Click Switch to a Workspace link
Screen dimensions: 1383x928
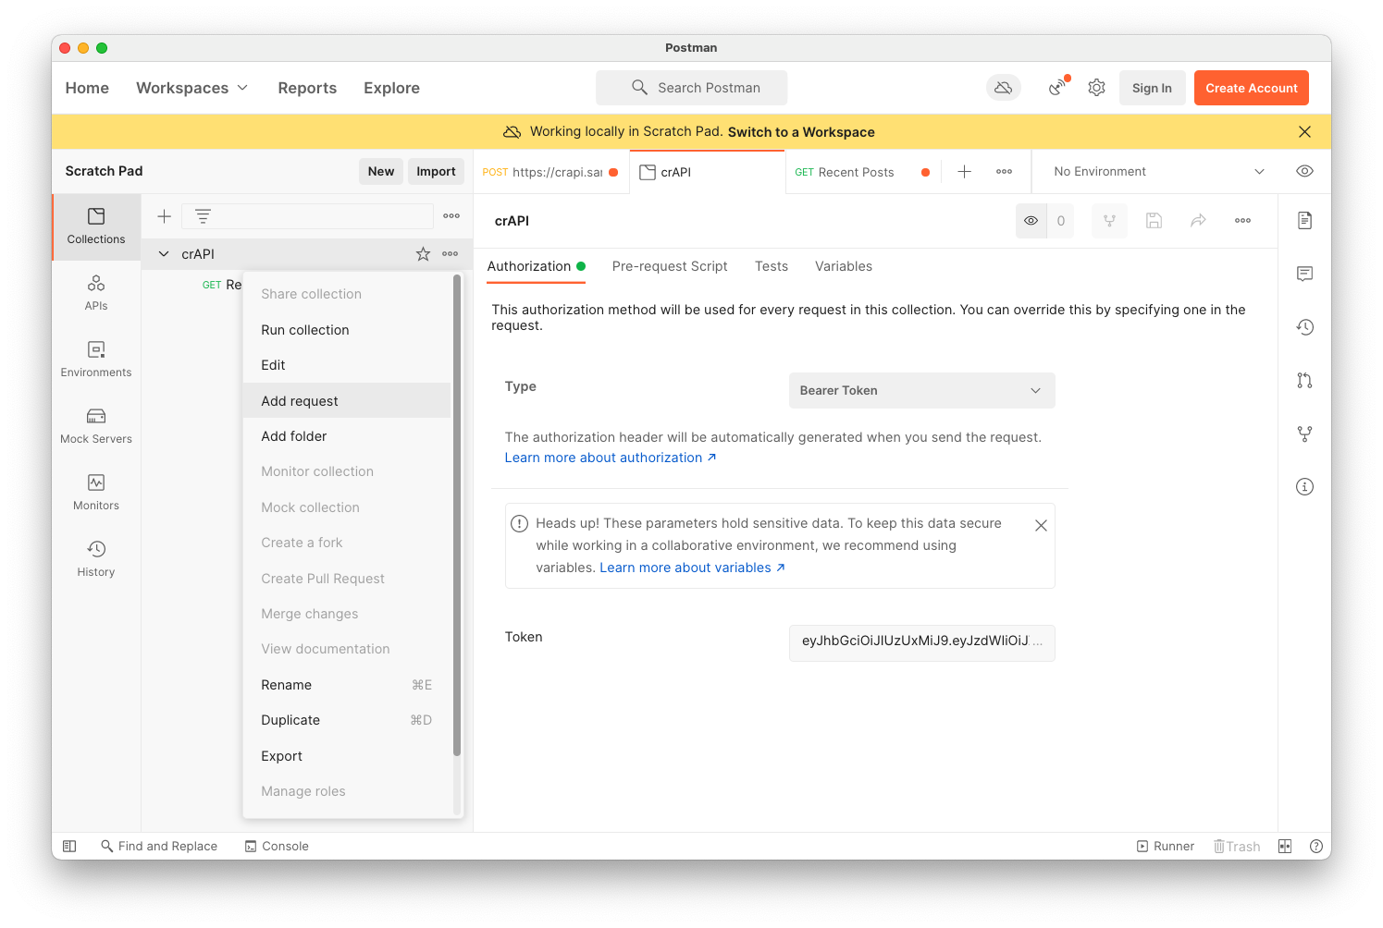pyautogui.click(x=801, y=132)
